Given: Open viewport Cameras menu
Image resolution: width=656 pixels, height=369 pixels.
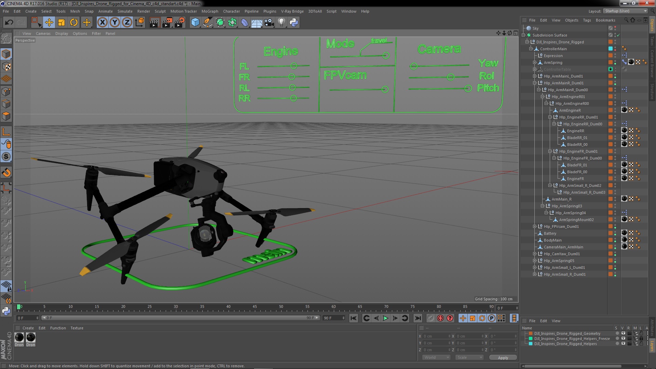Looking at the screenshot, I should pos(43,33).
